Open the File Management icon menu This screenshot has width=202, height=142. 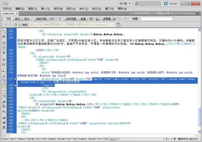coord(91,19)
